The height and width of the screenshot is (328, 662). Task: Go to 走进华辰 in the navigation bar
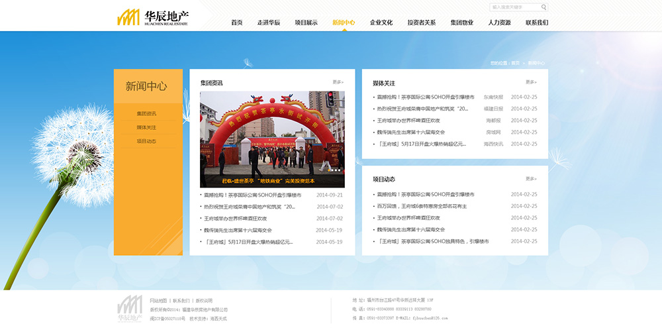269,23
